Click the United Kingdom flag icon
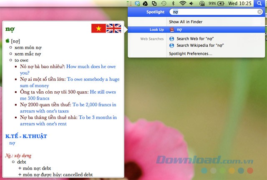 point(113,28)
